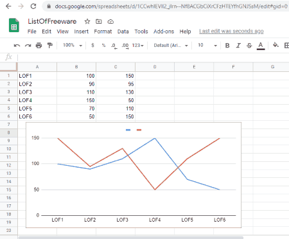Select cell containing LOF4
Screen dimensions: 289x239
(x=37, y=100)
